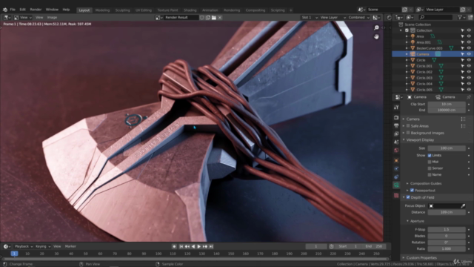Click the auto keying record button
This screenshot has width=474, height=267.
(174, 246)
